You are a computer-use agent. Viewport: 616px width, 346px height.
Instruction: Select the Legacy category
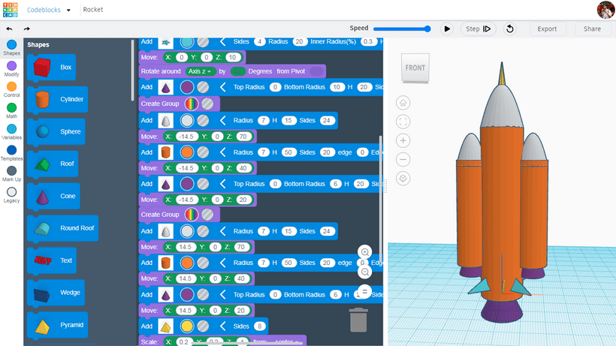coord(11,195)
